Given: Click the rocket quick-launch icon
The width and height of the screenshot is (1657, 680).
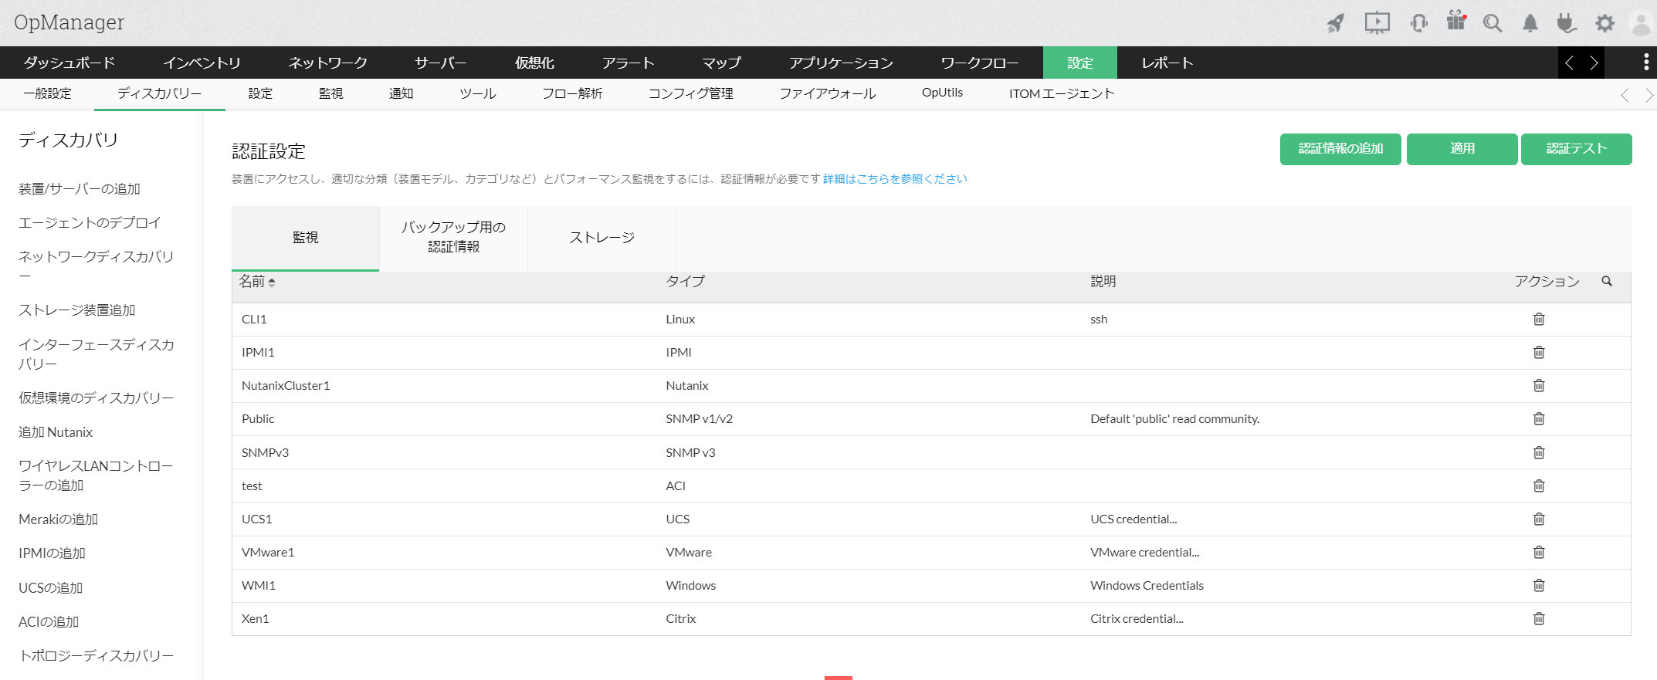Looking at the screenshot, I should (x=1336, y=23).
